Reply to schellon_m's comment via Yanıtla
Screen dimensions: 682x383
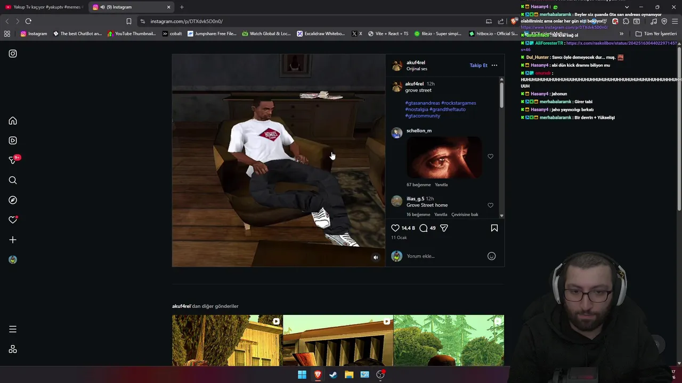coord(441,185)
